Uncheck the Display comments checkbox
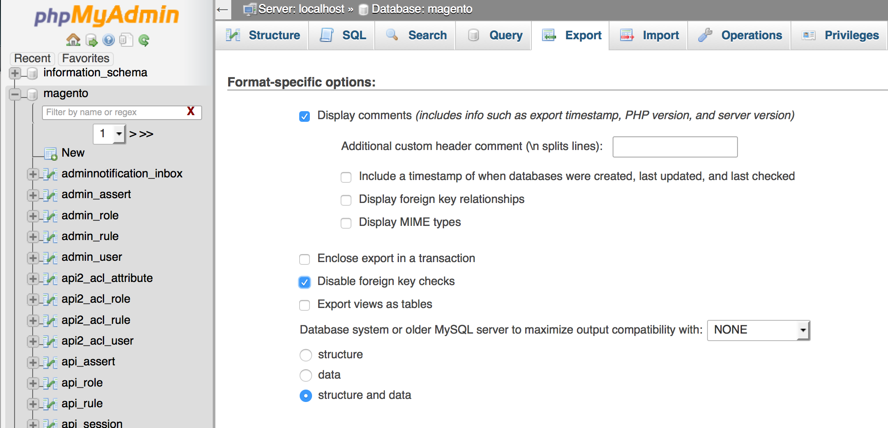The width and height of the screenshot is (888, 428). pos(305,116)
